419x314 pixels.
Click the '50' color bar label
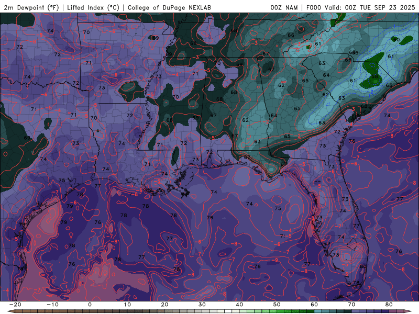(x=277, y=305)
